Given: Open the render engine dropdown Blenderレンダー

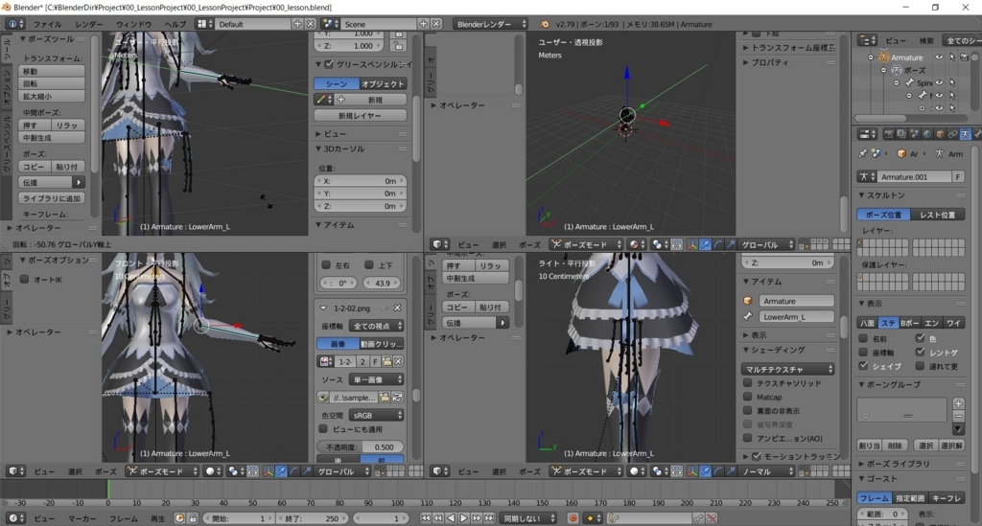Looking at the screenshot, I should tap(490, 24).
